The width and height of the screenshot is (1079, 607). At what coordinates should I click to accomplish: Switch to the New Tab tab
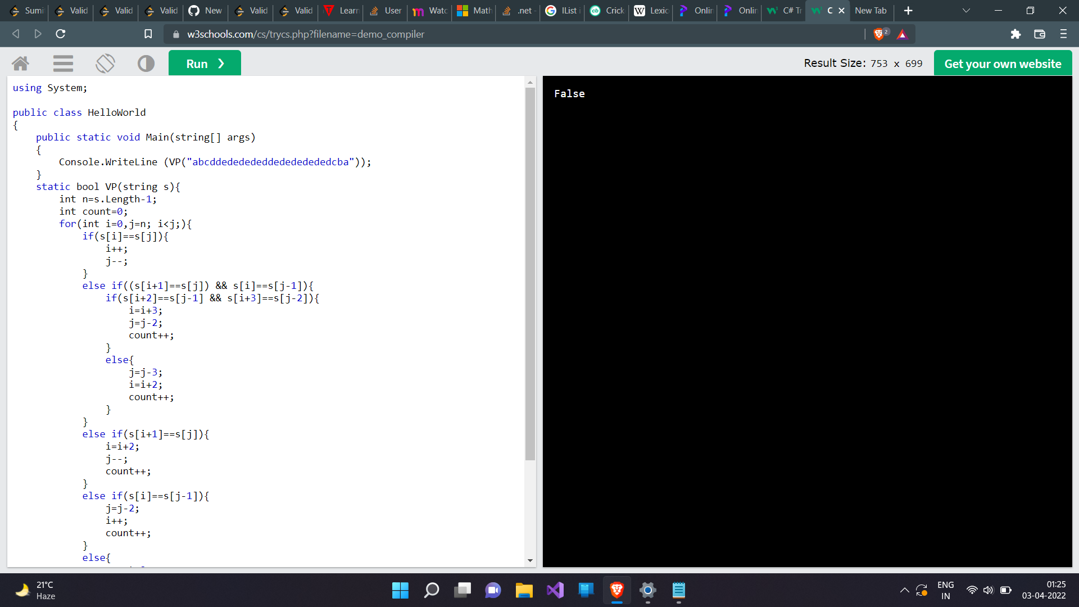(870, 11)
